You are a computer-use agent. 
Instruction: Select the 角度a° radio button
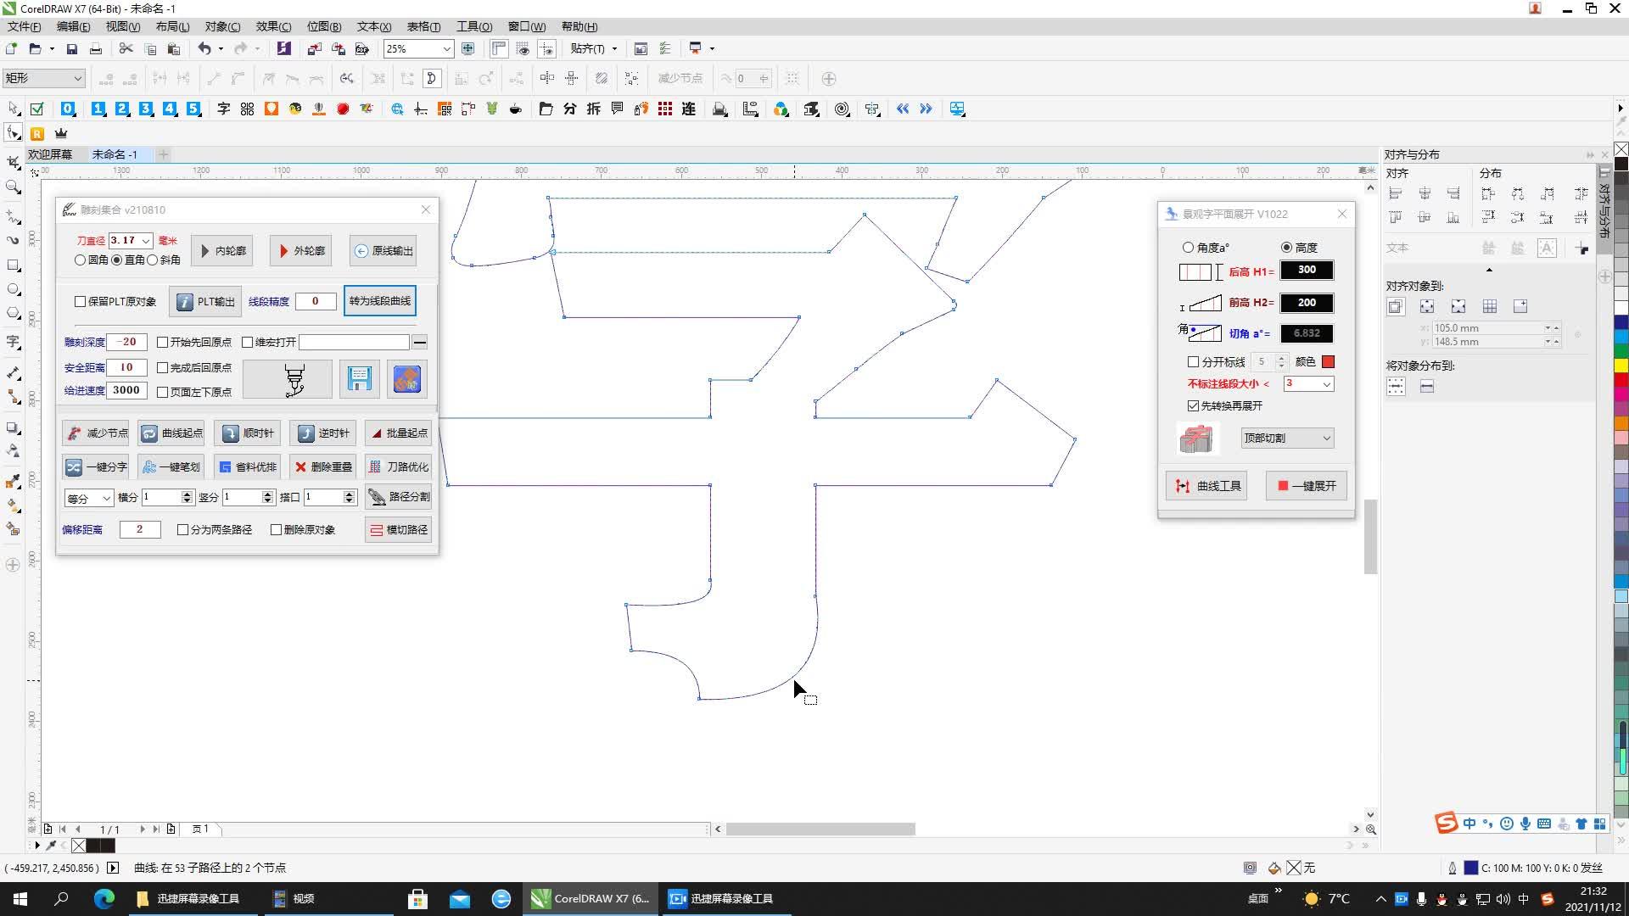[x=1188, y=248]
